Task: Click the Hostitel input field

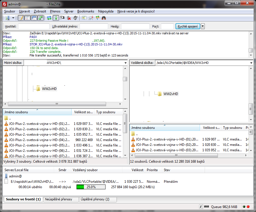Action: click(34, 26)
